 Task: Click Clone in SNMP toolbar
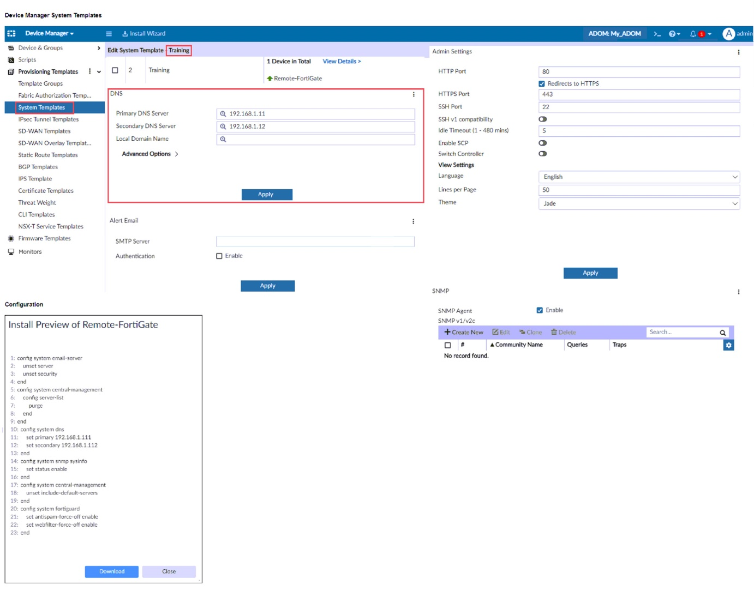[530, 332]
